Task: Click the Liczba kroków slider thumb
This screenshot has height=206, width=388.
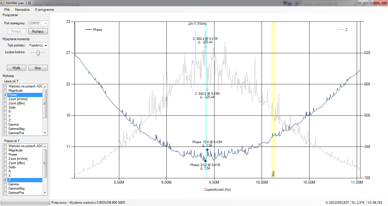Action: coord(38,53)
